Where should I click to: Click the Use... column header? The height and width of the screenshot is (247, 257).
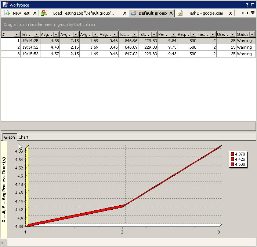(x=222, y=34)
